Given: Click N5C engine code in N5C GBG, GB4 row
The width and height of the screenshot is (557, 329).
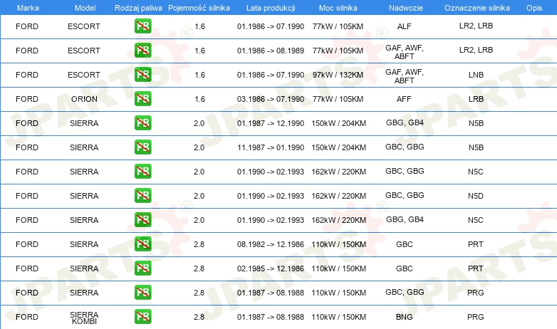Looking at the screenshot, I should [x=476, y=220].
